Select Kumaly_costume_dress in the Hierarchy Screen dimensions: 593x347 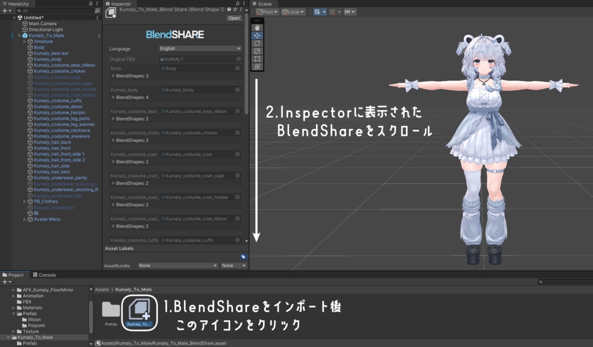click(x=58, y=107)
